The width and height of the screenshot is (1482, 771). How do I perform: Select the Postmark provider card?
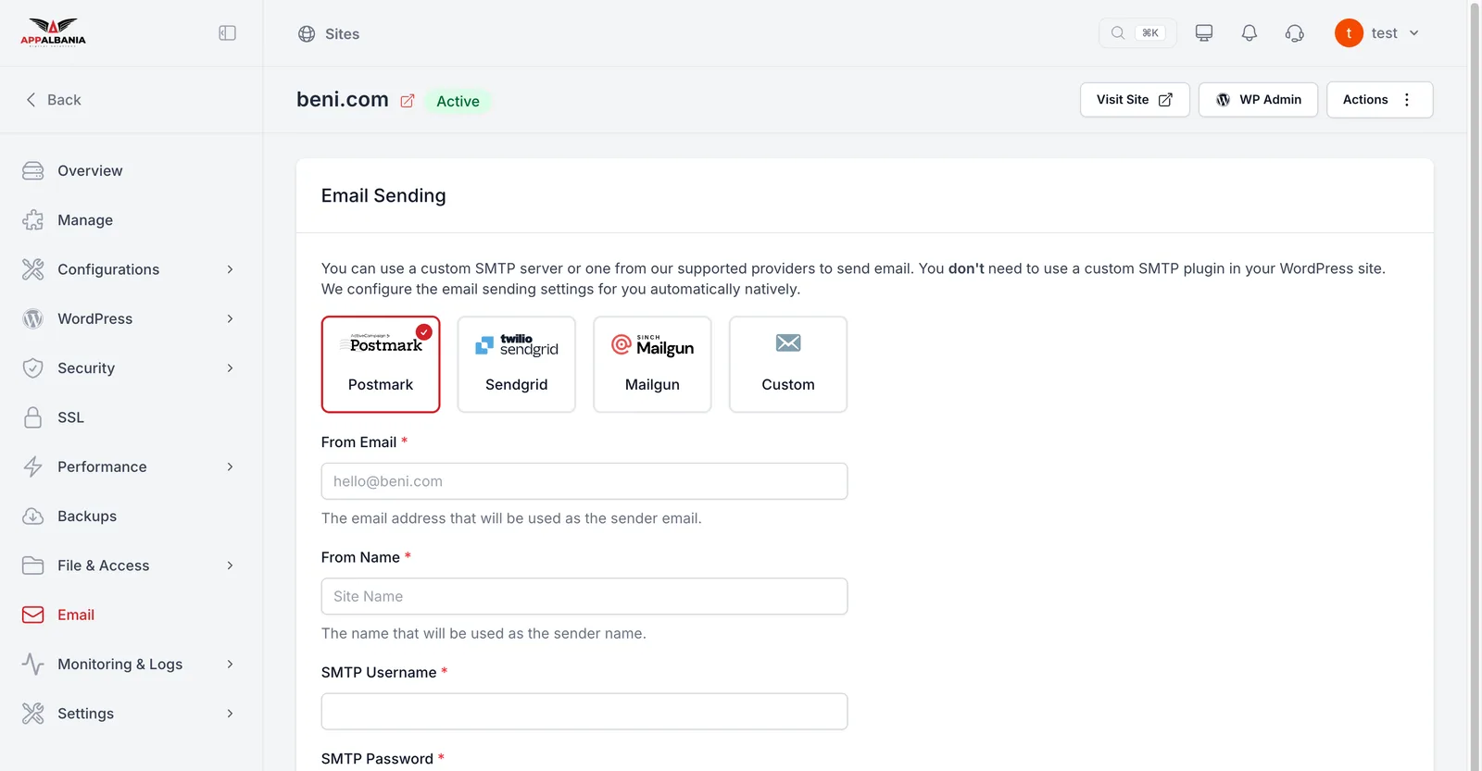point(381,365)
